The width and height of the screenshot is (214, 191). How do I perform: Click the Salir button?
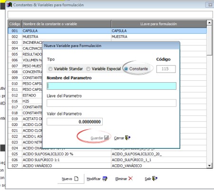tap(151, 179)
